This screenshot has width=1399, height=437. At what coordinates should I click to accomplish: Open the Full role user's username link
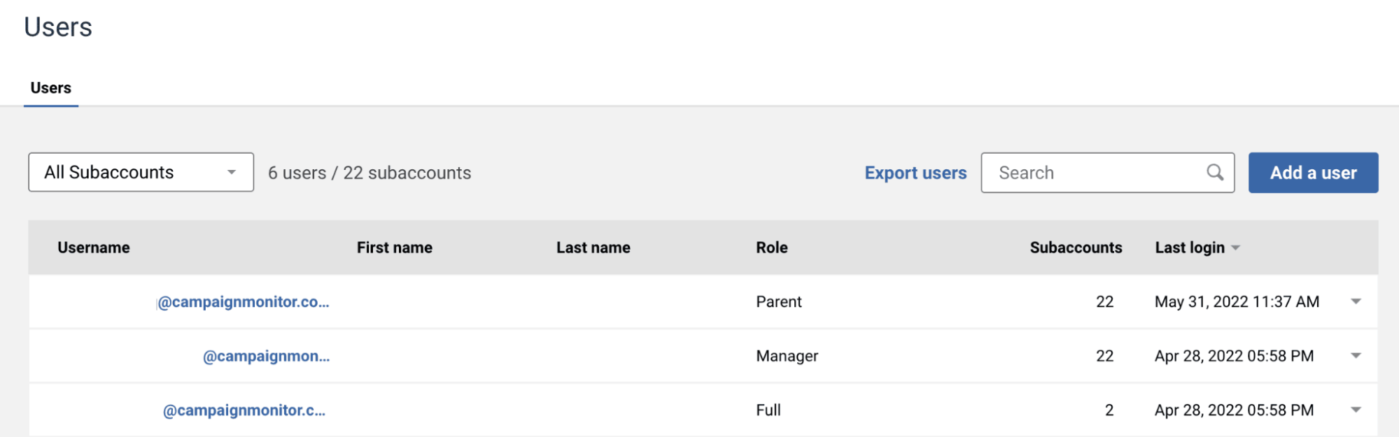[244, 410]
